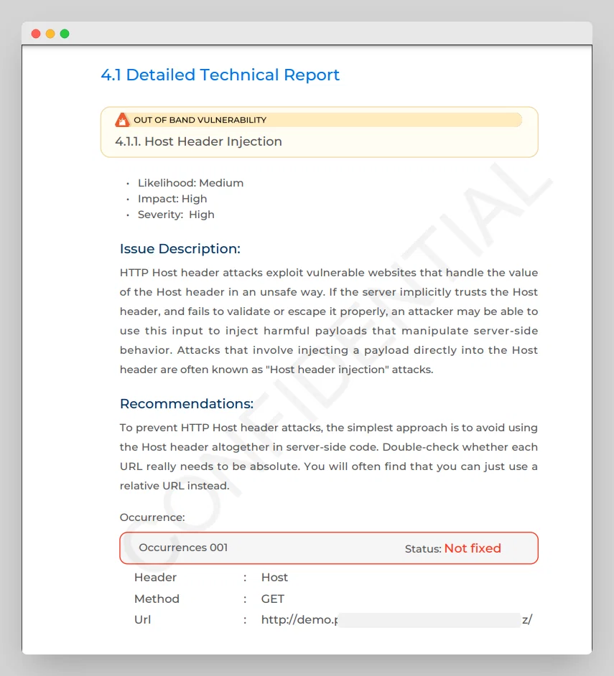Screen dimensions: 614x676
Task: Click the 'Likelihood: Medium' bullet
Action: (x=190, y=183)
